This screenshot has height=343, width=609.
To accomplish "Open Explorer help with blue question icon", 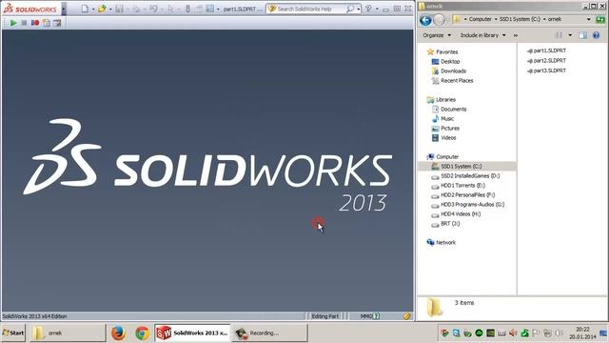I will [x=597, y=35].
